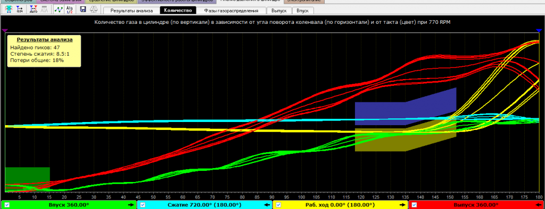Click the first toolbar icon with colorful arrows
Viewport: 545px width, 209px height.
[x=9, y=10]
